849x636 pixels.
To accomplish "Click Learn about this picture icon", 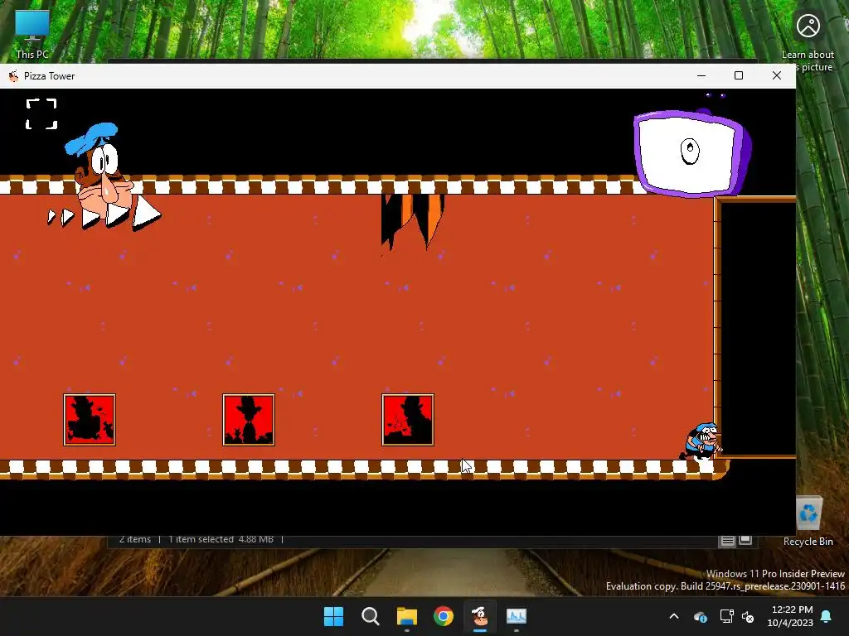I will 808,42.
